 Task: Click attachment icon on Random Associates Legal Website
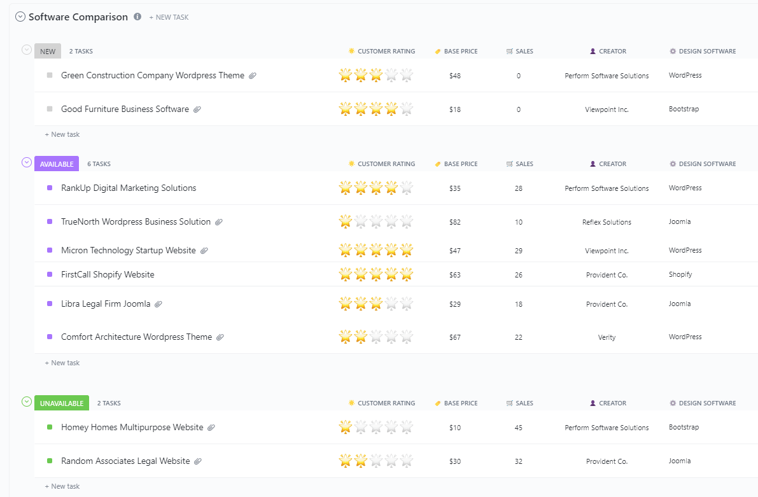[x=198, y=461]
